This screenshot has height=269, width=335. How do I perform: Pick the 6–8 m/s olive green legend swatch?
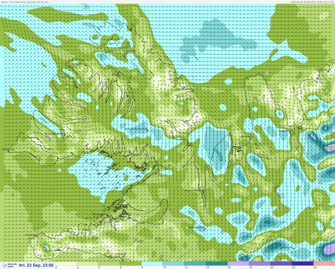click(x=131, y=264)
